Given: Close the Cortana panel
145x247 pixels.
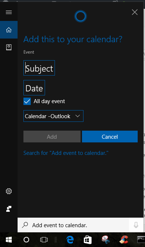Looking at the screenshot, I should click(135, 12).
